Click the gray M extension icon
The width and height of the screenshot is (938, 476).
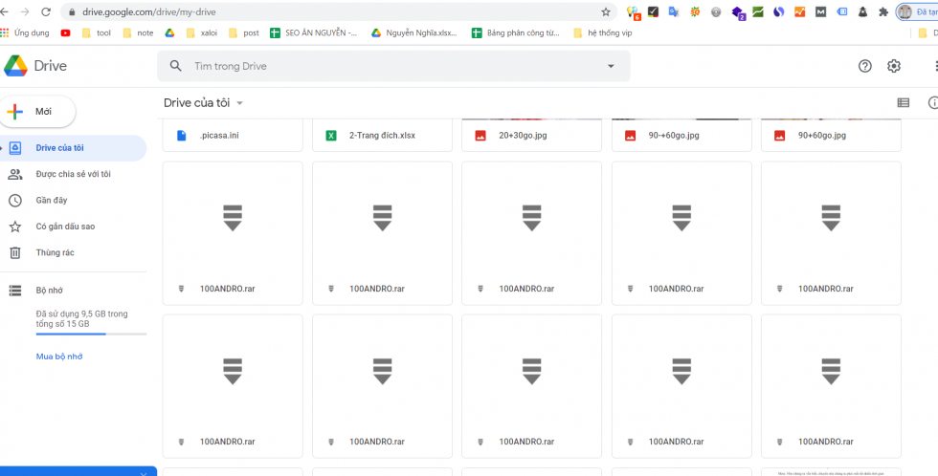821,11
